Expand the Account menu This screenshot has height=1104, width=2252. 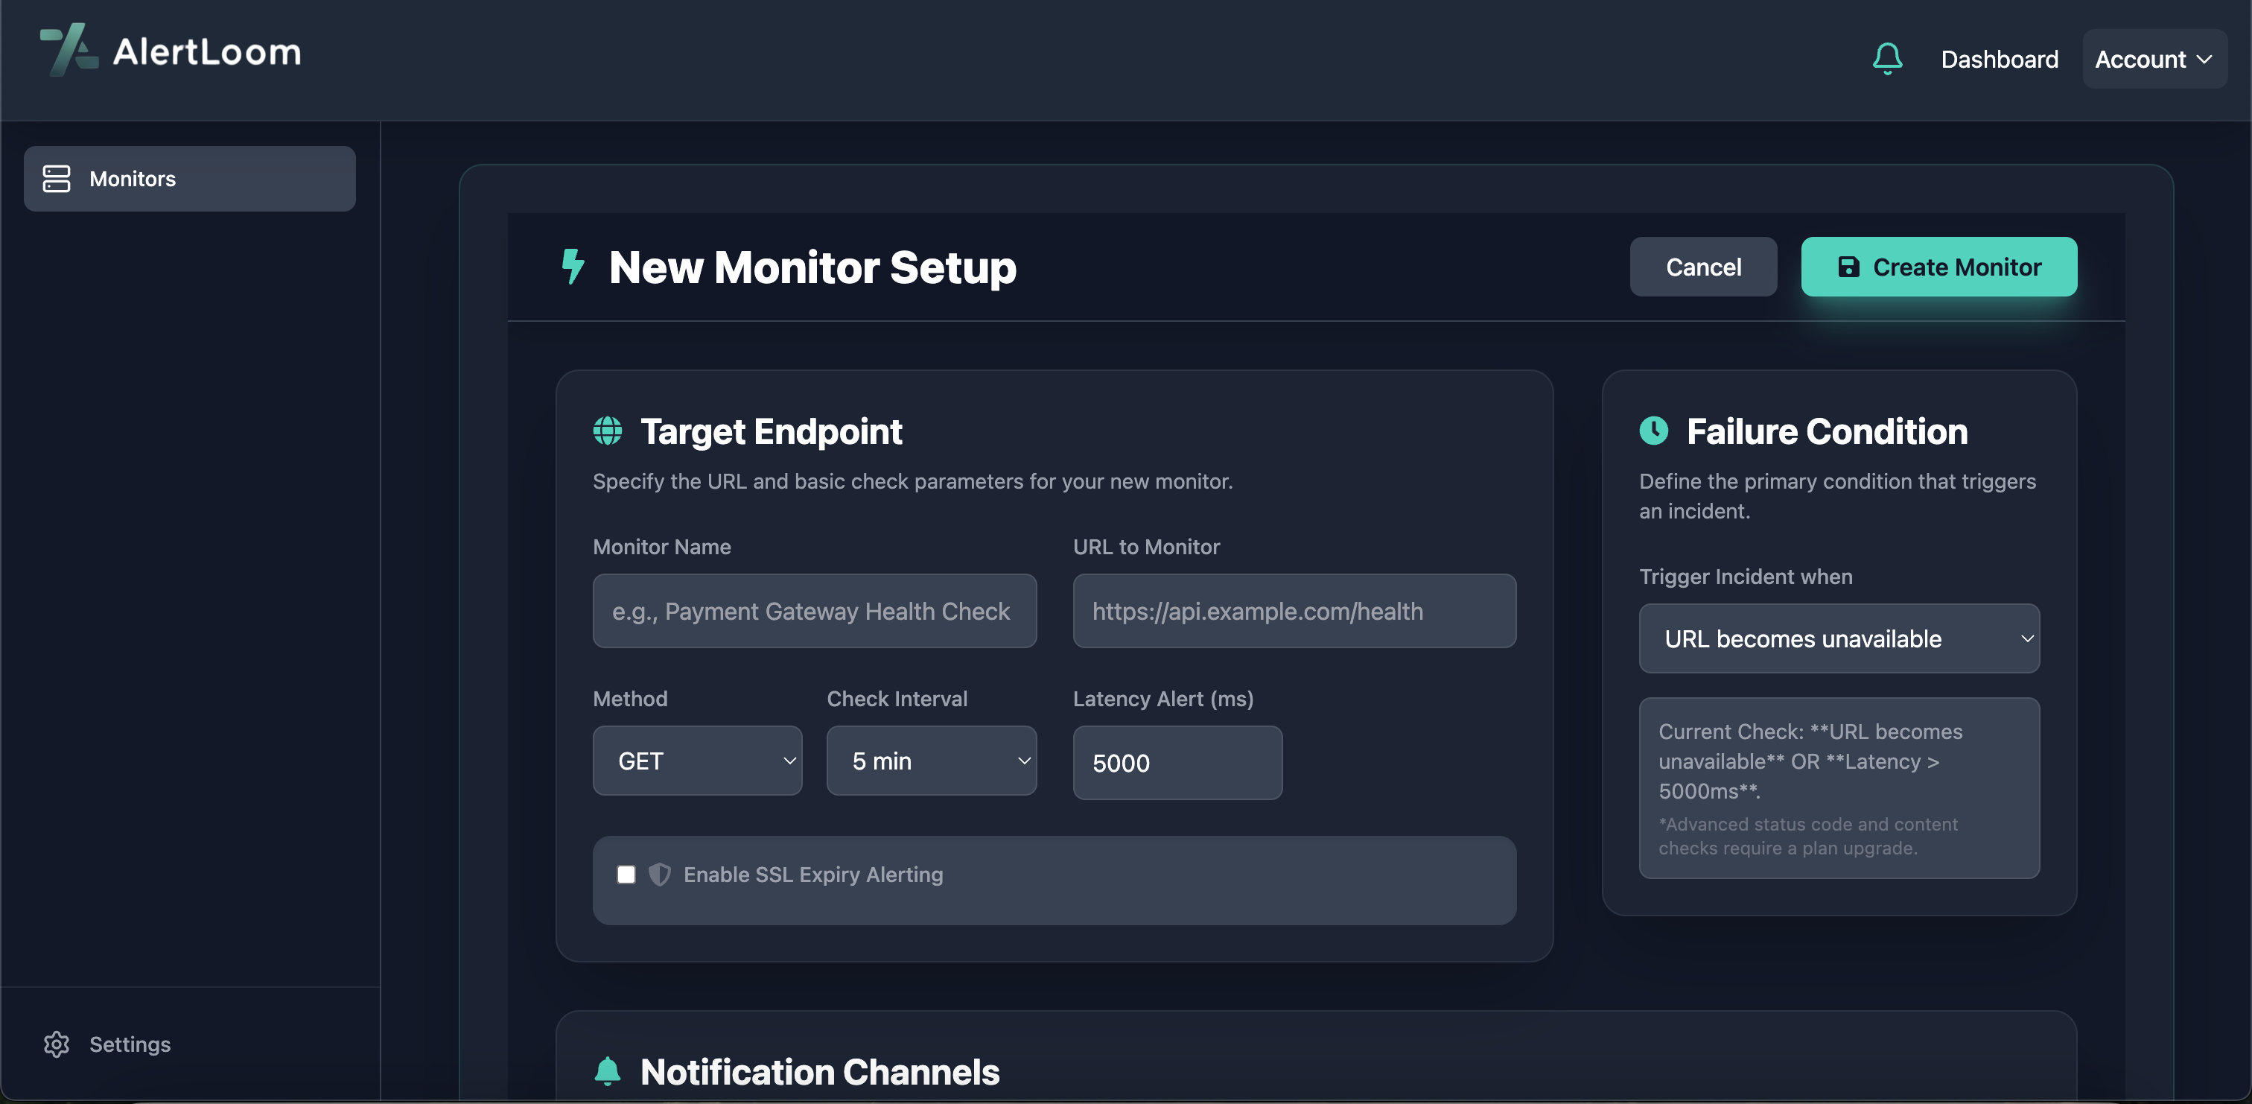click(x=2154, y=59)
